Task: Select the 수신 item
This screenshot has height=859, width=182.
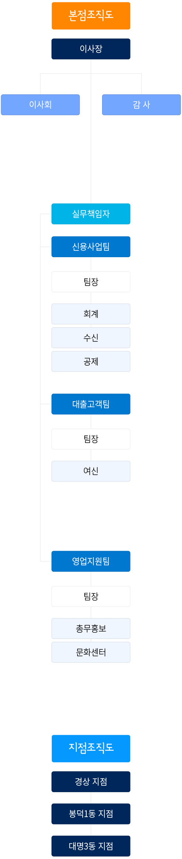Action: 91,338
